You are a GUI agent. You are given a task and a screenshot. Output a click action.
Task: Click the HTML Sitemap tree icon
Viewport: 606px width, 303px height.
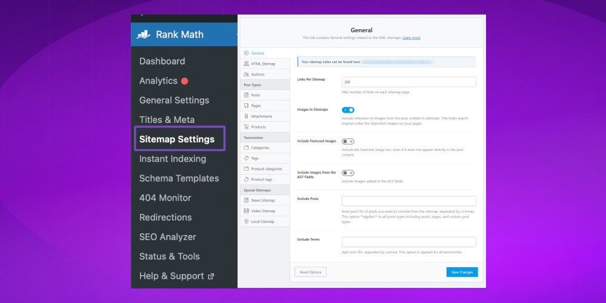(246, 64)
